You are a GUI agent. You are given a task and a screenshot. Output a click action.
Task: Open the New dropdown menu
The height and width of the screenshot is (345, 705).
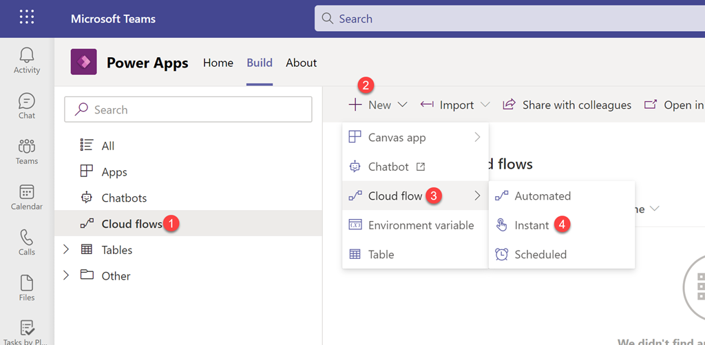tap(379, 105)
